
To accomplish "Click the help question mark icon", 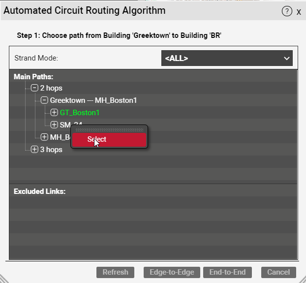I will click(x=287, y=11).
